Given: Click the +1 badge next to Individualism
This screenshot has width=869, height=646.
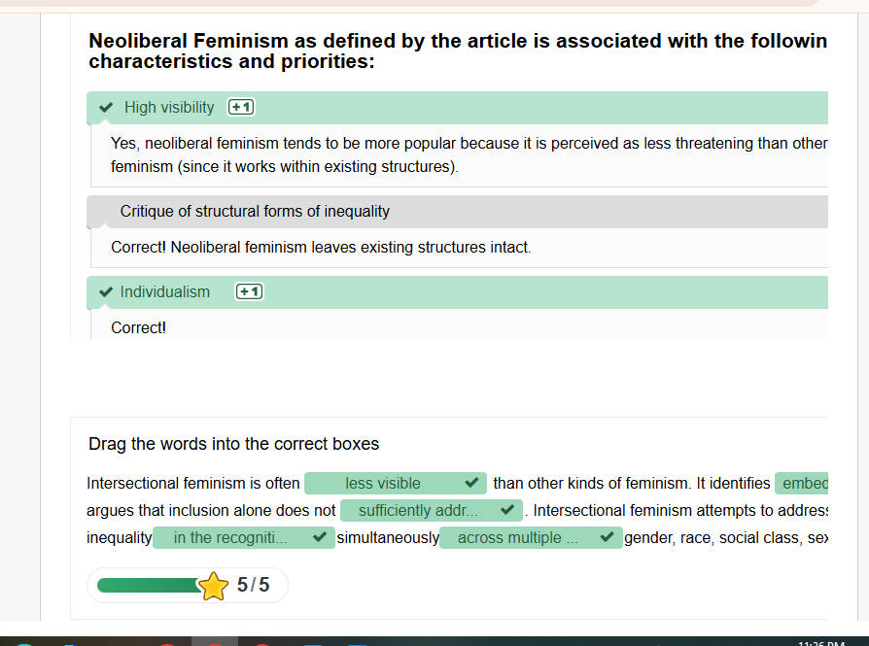Looking at the screenshot, I should click(249, 292).
